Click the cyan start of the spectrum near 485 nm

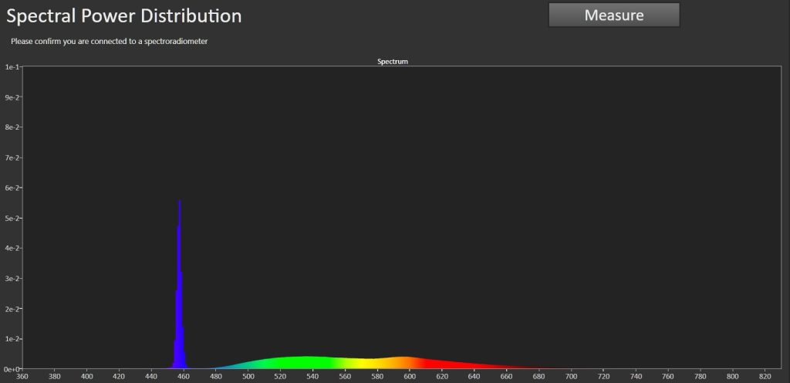click(225, 367)
